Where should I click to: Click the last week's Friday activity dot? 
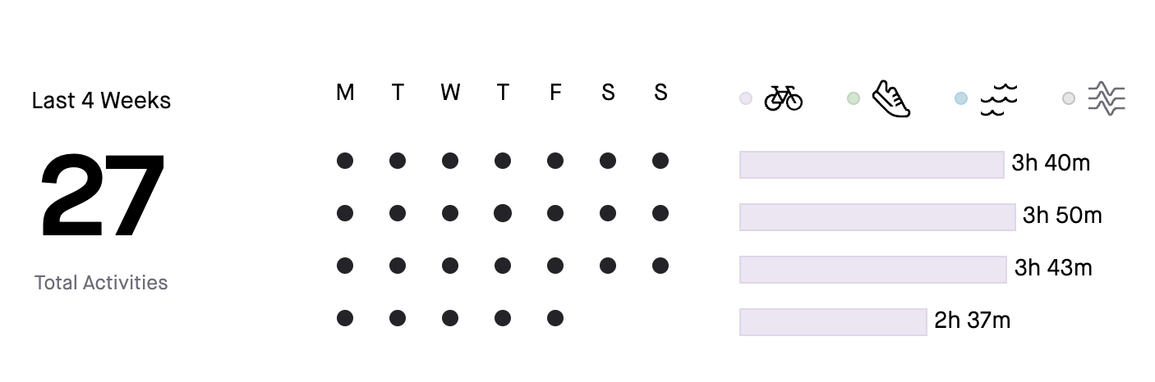click(555, 318)
